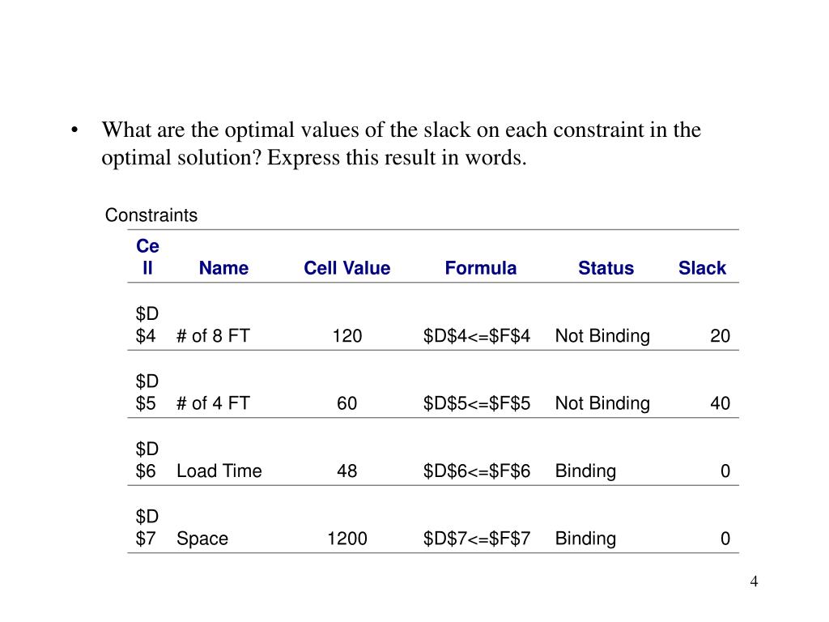The height and width of the screenshot is (622, 829).
Task: Click the bullet question text about slack
Action: (x=402, y=143)
